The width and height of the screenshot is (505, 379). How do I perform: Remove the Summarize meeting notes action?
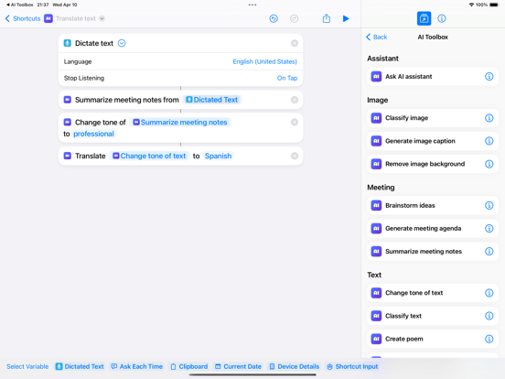[295, 100]
